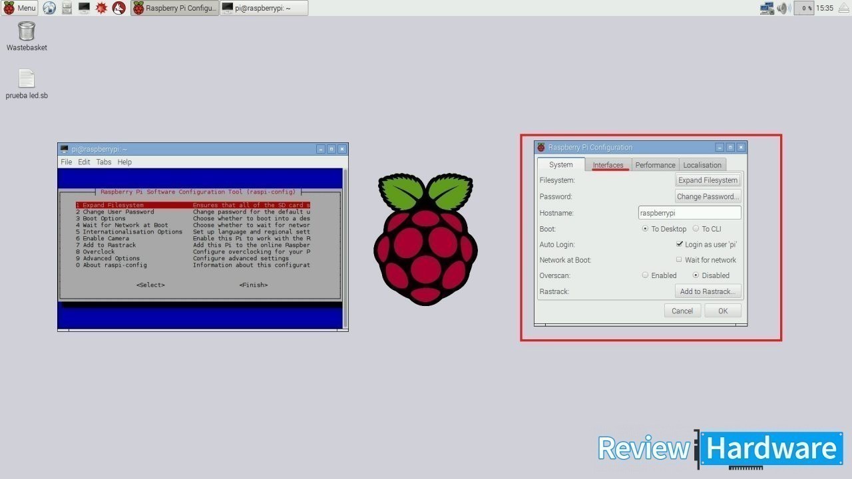Toggle the Login as user 'pi' checkbox
The height and width of the screenshot is (479, 852).
click(x=679, y=244)
